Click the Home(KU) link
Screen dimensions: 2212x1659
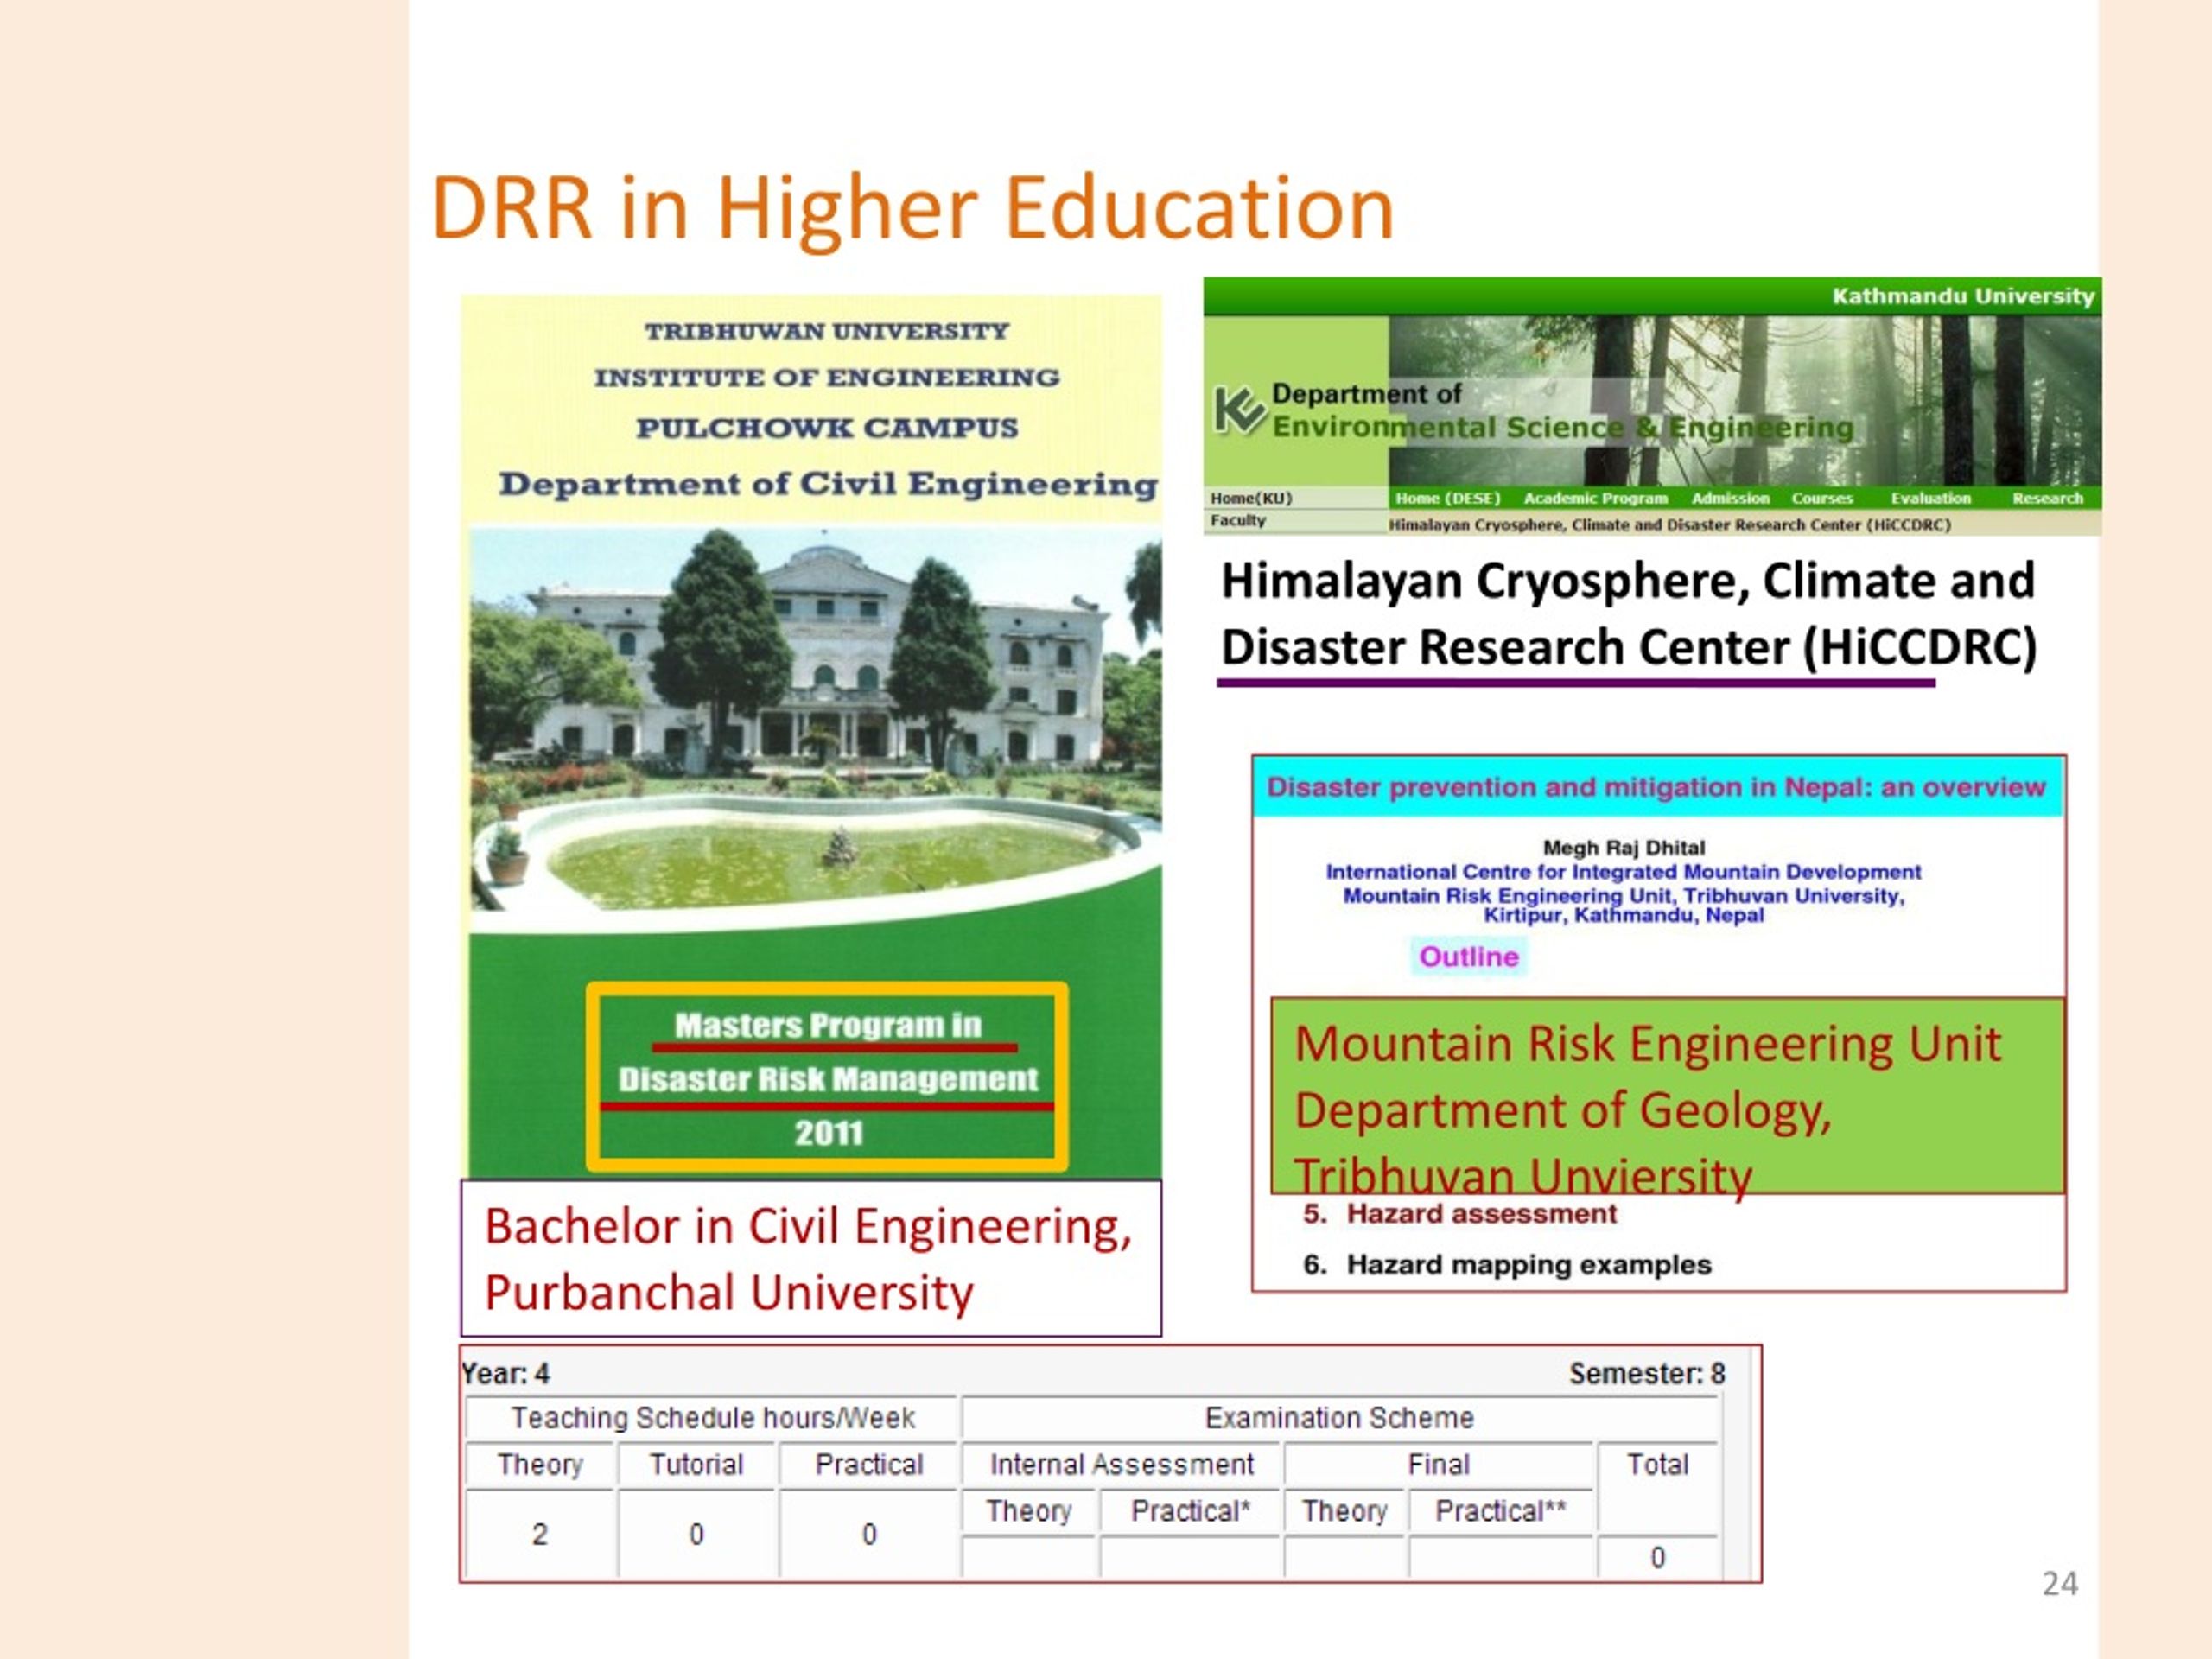tap(1251, 498)
